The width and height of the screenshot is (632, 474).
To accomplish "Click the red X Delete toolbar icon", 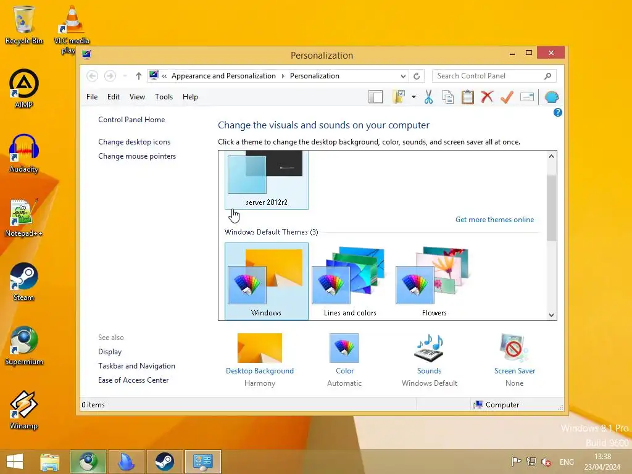I will [487, 97].
